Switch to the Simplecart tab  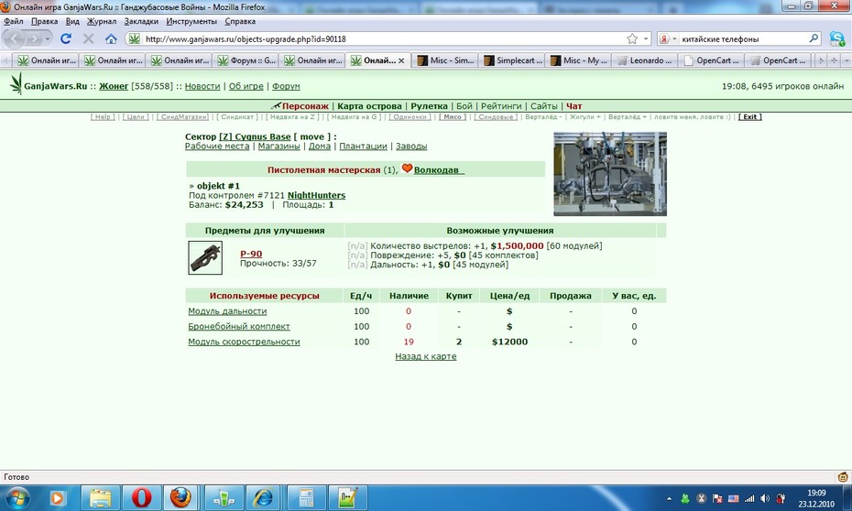(x=513, y=60)
